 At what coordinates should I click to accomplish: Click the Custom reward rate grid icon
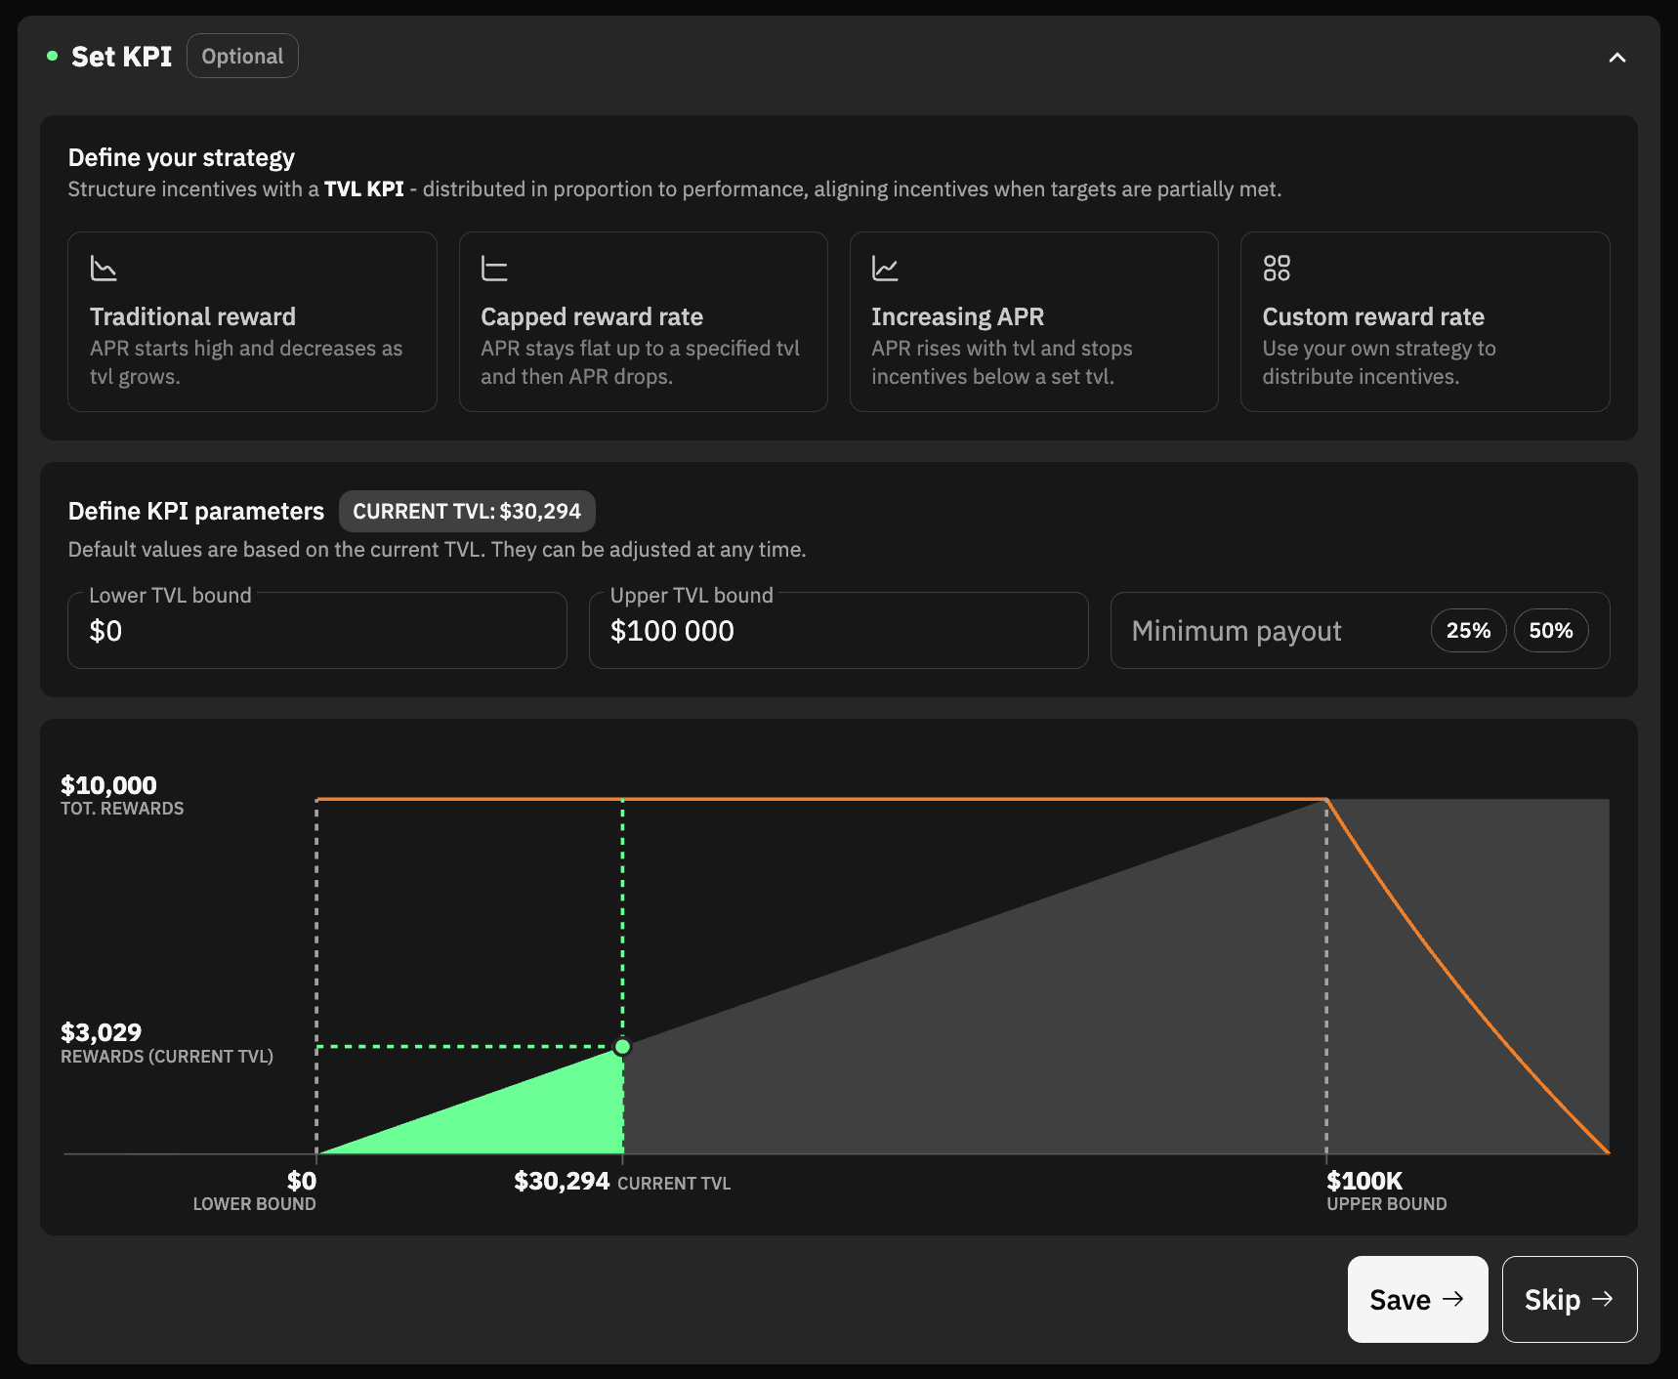click(1276, 268)
